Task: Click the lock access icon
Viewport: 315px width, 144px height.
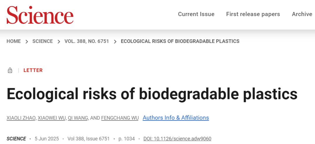Action: pyautogui.click(x=10, y=70)
